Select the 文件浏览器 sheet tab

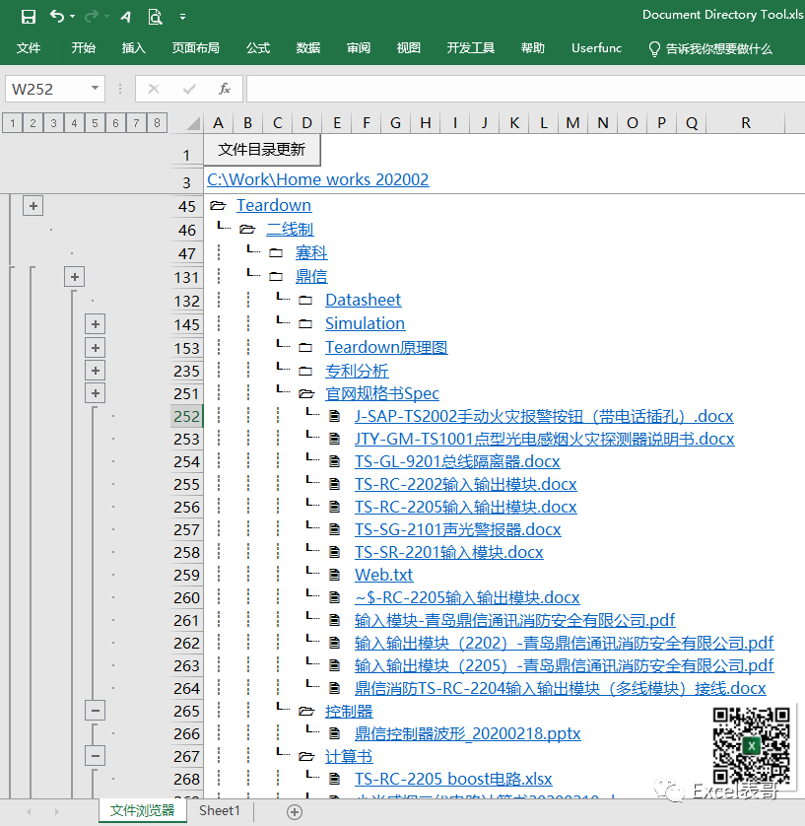tap(143, 811)
